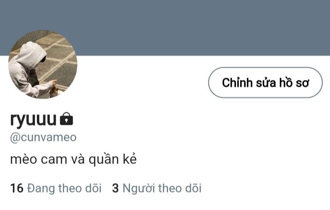
Task: Click the 'Đang theo dõi' label
Action: (65, 188)
